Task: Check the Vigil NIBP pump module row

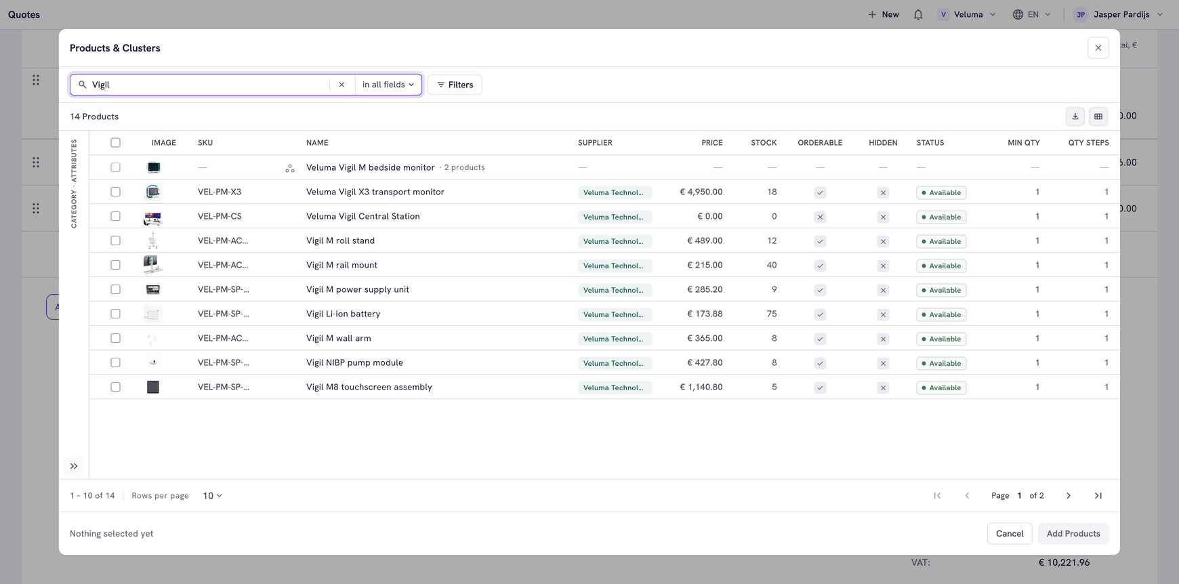Action: (115, 362)
